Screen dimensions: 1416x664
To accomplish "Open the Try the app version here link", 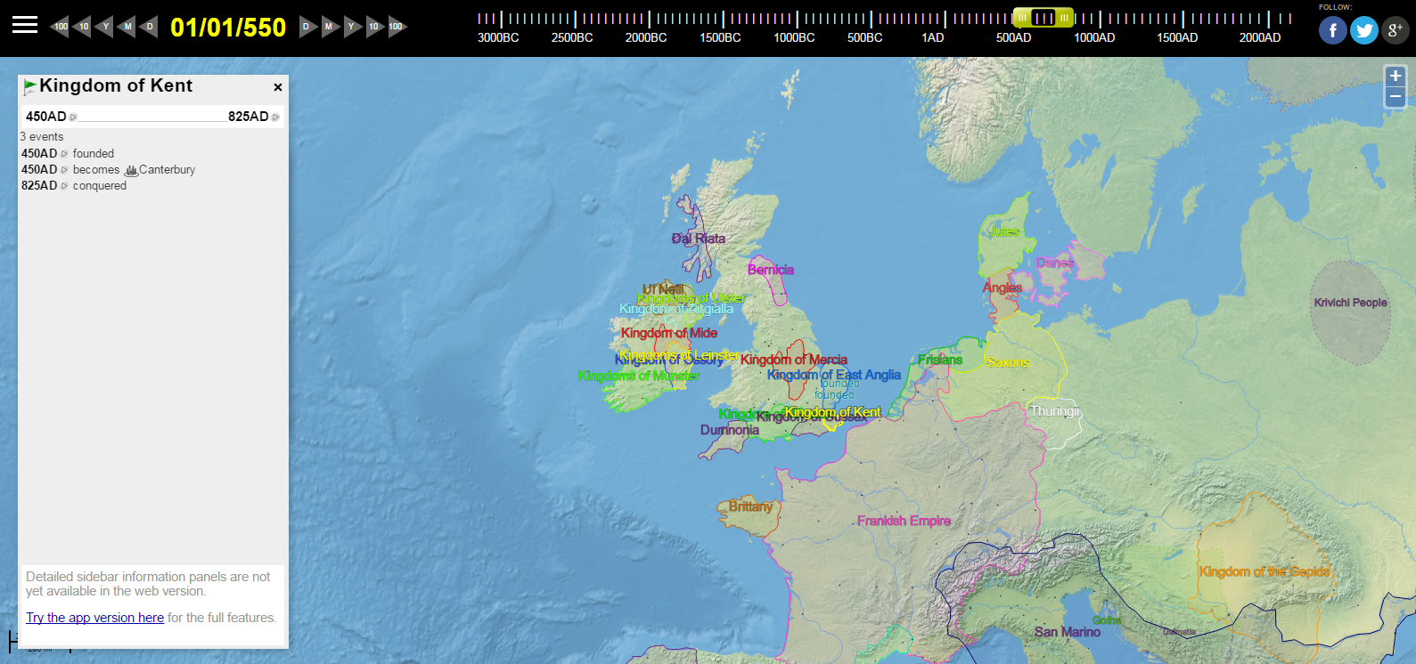I will [x=94, y=618].
